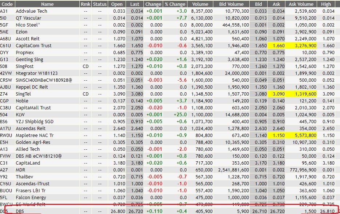
Task: Select the Noble stock name
Action: (22, 101)
